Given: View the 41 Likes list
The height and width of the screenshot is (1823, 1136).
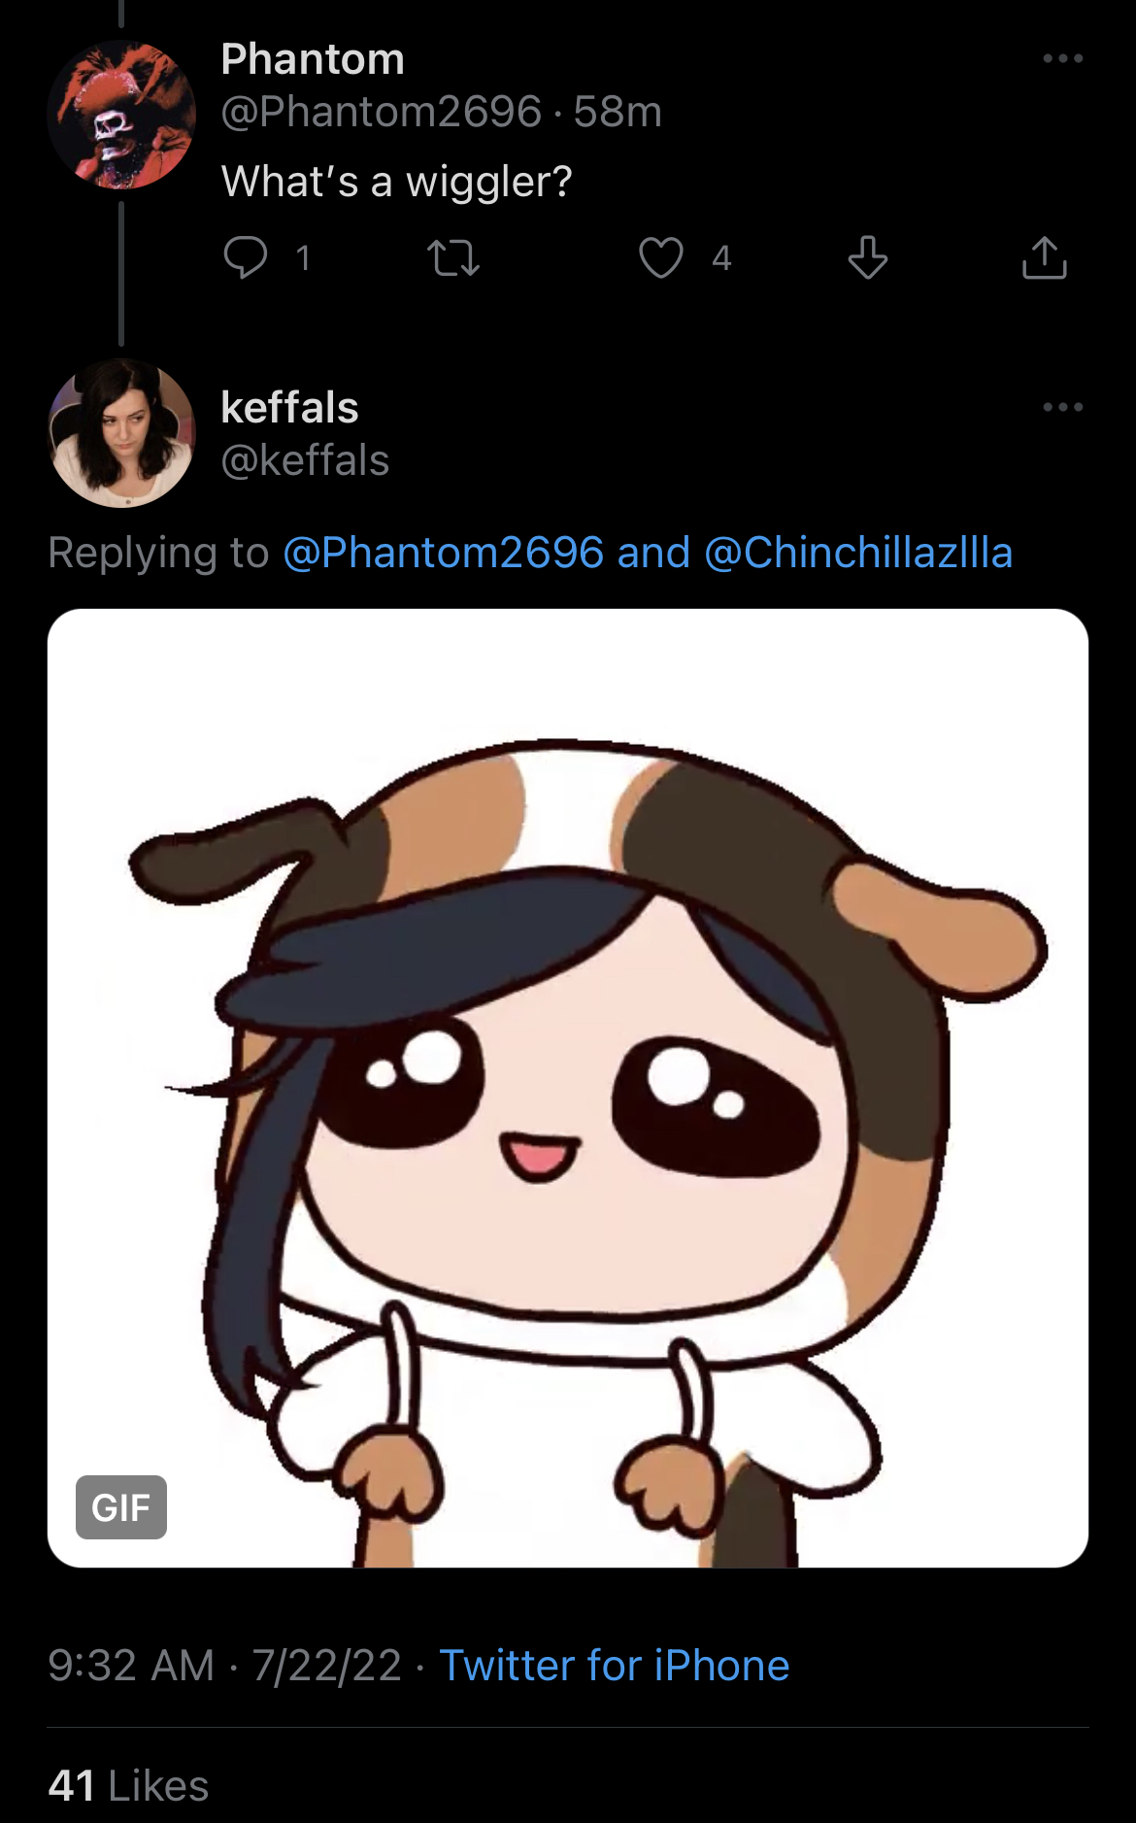Looking at the screenshot, I should (128, 1786).
